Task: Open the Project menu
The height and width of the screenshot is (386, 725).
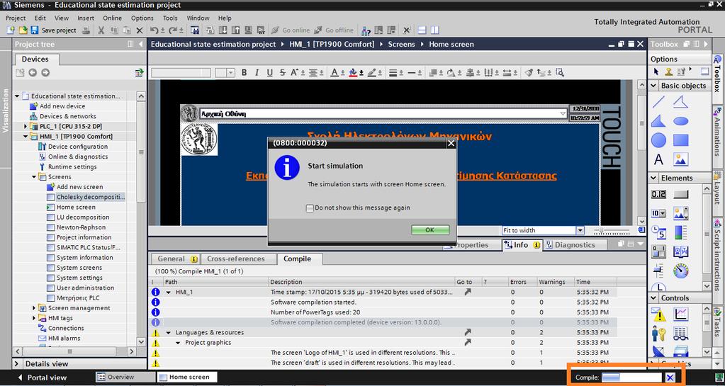Action: [16, 18]
